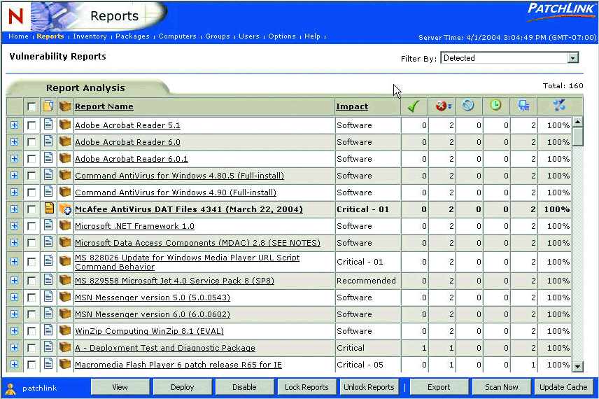Click the green checkmark patched column icon
This screenshot has height=399, width=599.
tap(414, 106)
